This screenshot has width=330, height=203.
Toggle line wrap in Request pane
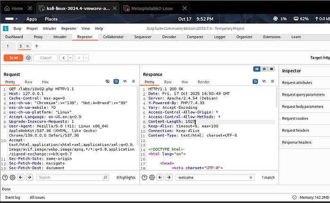[x=116, y=81]
